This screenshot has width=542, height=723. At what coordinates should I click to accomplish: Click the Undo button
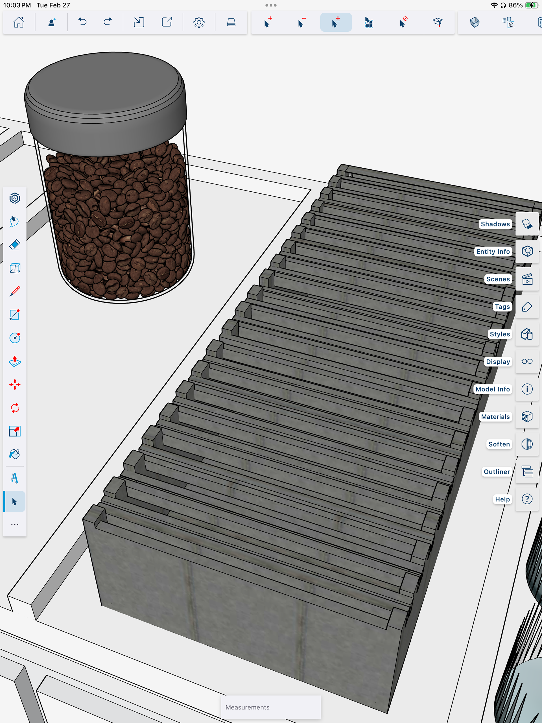click(x=82, y=22)
